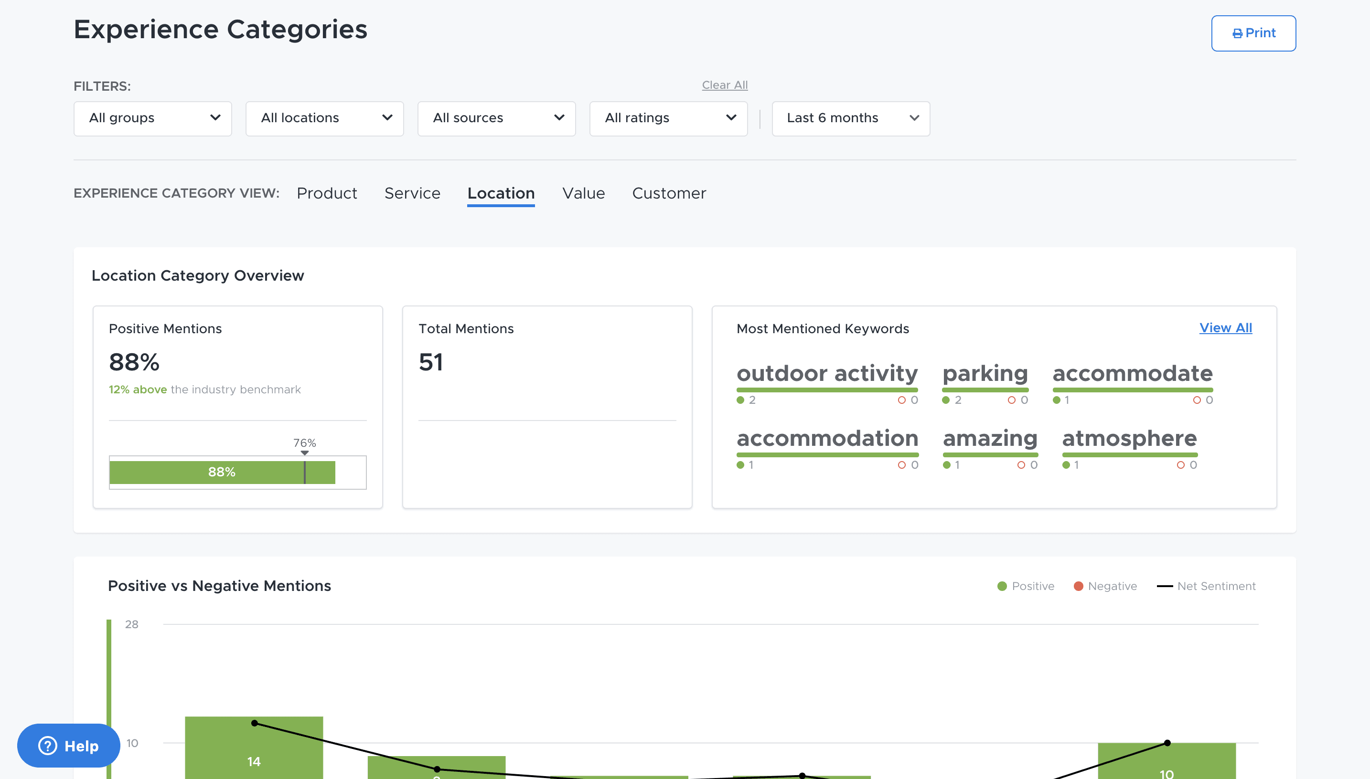Click the Print button
The height and width of the screenshot is (779, 1370).
[1253, 33]
